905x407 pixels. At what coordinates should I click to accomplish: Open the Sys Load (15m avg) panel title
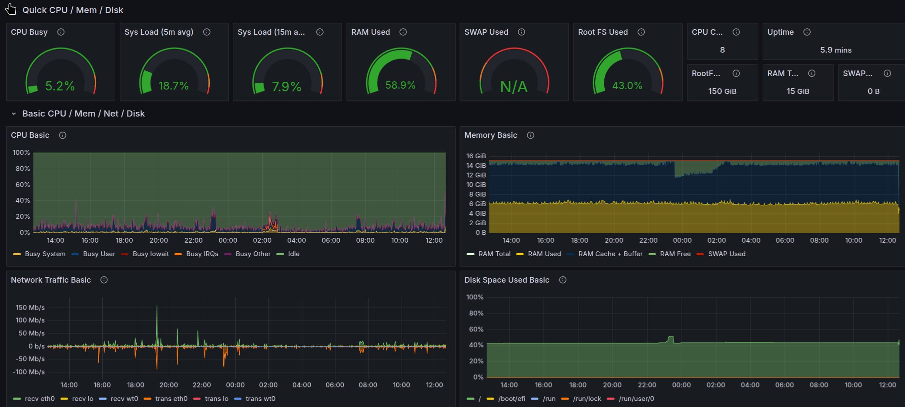pyautogui.click(x=271, y=32)
